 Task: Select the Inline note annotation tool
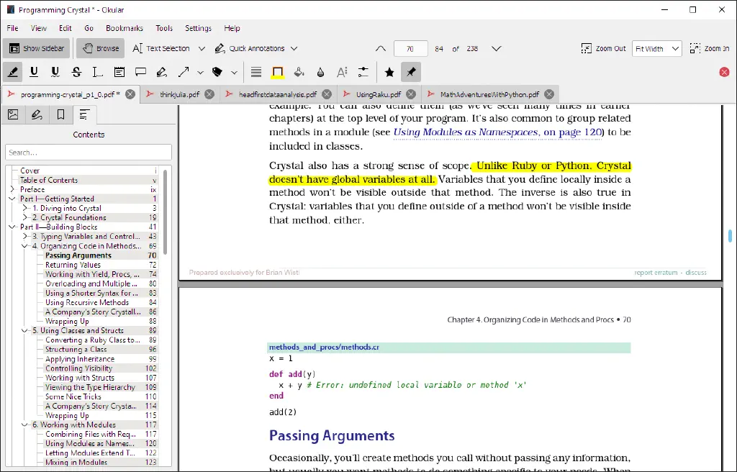coord(119,72)
